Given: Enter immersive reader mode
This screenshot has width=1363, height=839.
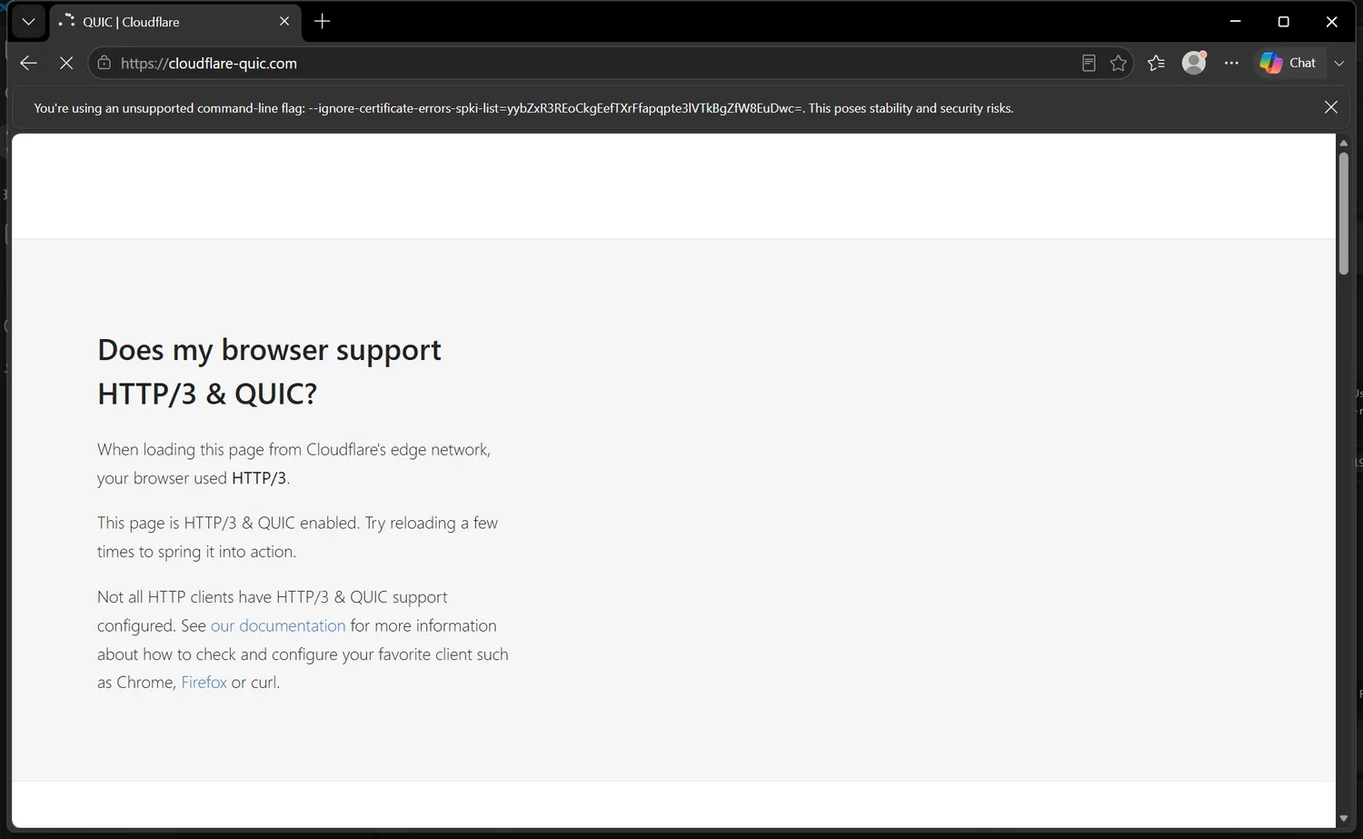Looking at the screenshot, I should pyautogui.click(x=1089, y=63).
